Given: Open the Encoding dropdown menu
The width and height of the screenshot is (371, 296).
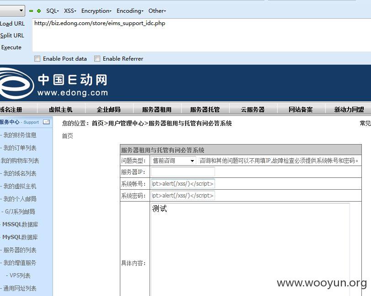Looking at the screenshot, I should 130,11.
